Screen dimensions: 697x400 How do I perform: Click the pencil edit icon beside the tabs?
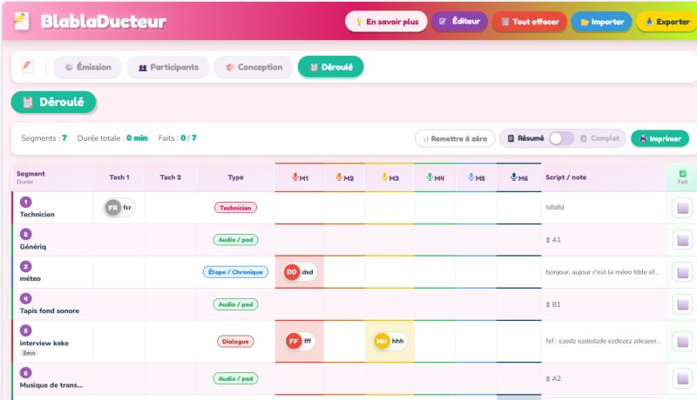(x=27, y=67)
